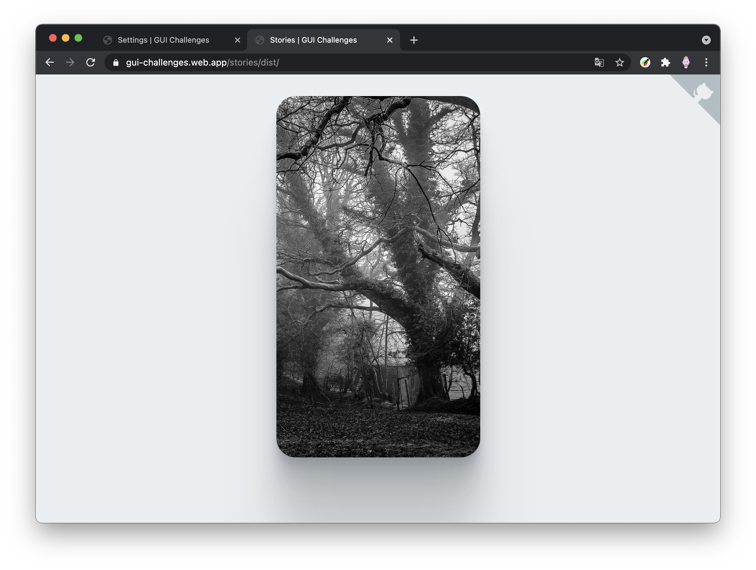Click the forward navigation arrow
This screenshot has height=570, width=756.
pyautogui.click(x=70, y=62)
